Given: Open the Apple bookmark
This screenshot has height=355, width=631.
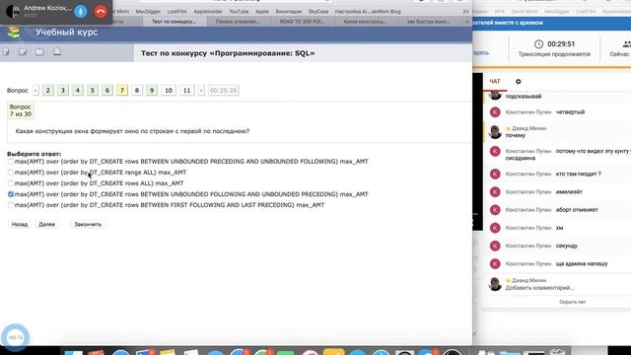Looking at the screenshot, I should (262, 11).
